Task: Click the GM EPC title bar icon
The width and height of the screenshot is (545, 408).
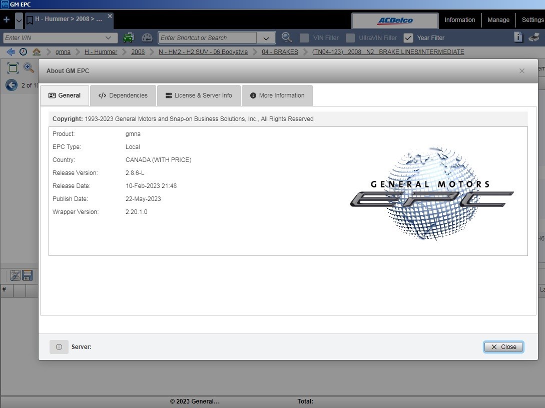Action: [5, 4]
